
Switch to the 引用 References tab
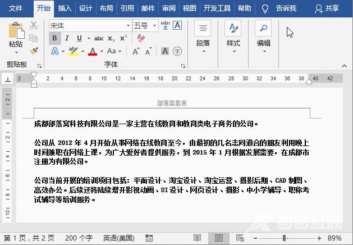[127, 8]
